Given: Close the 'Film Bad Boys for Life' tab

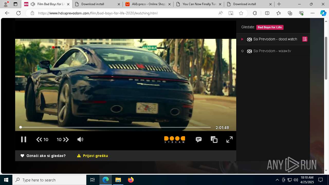Looking at the screenshot, I should click(x=68, y=4).
